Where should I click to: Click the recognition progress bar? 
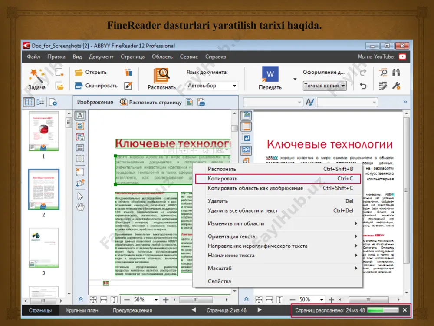[383, 310]
